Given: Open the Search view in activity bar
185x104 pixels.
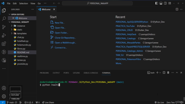Looking at the screenshot, I should point(4,18).
